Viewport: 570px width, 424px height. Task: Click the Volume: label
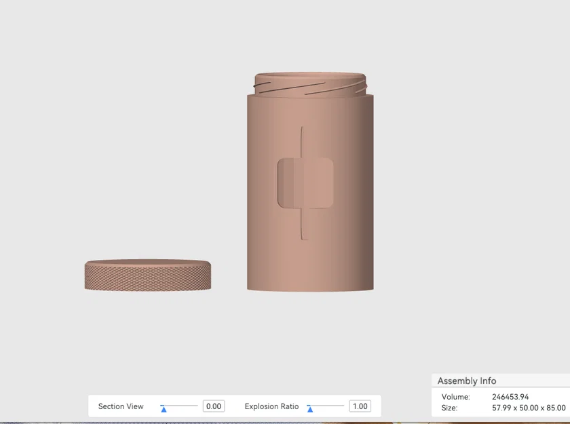pos(455,397)
